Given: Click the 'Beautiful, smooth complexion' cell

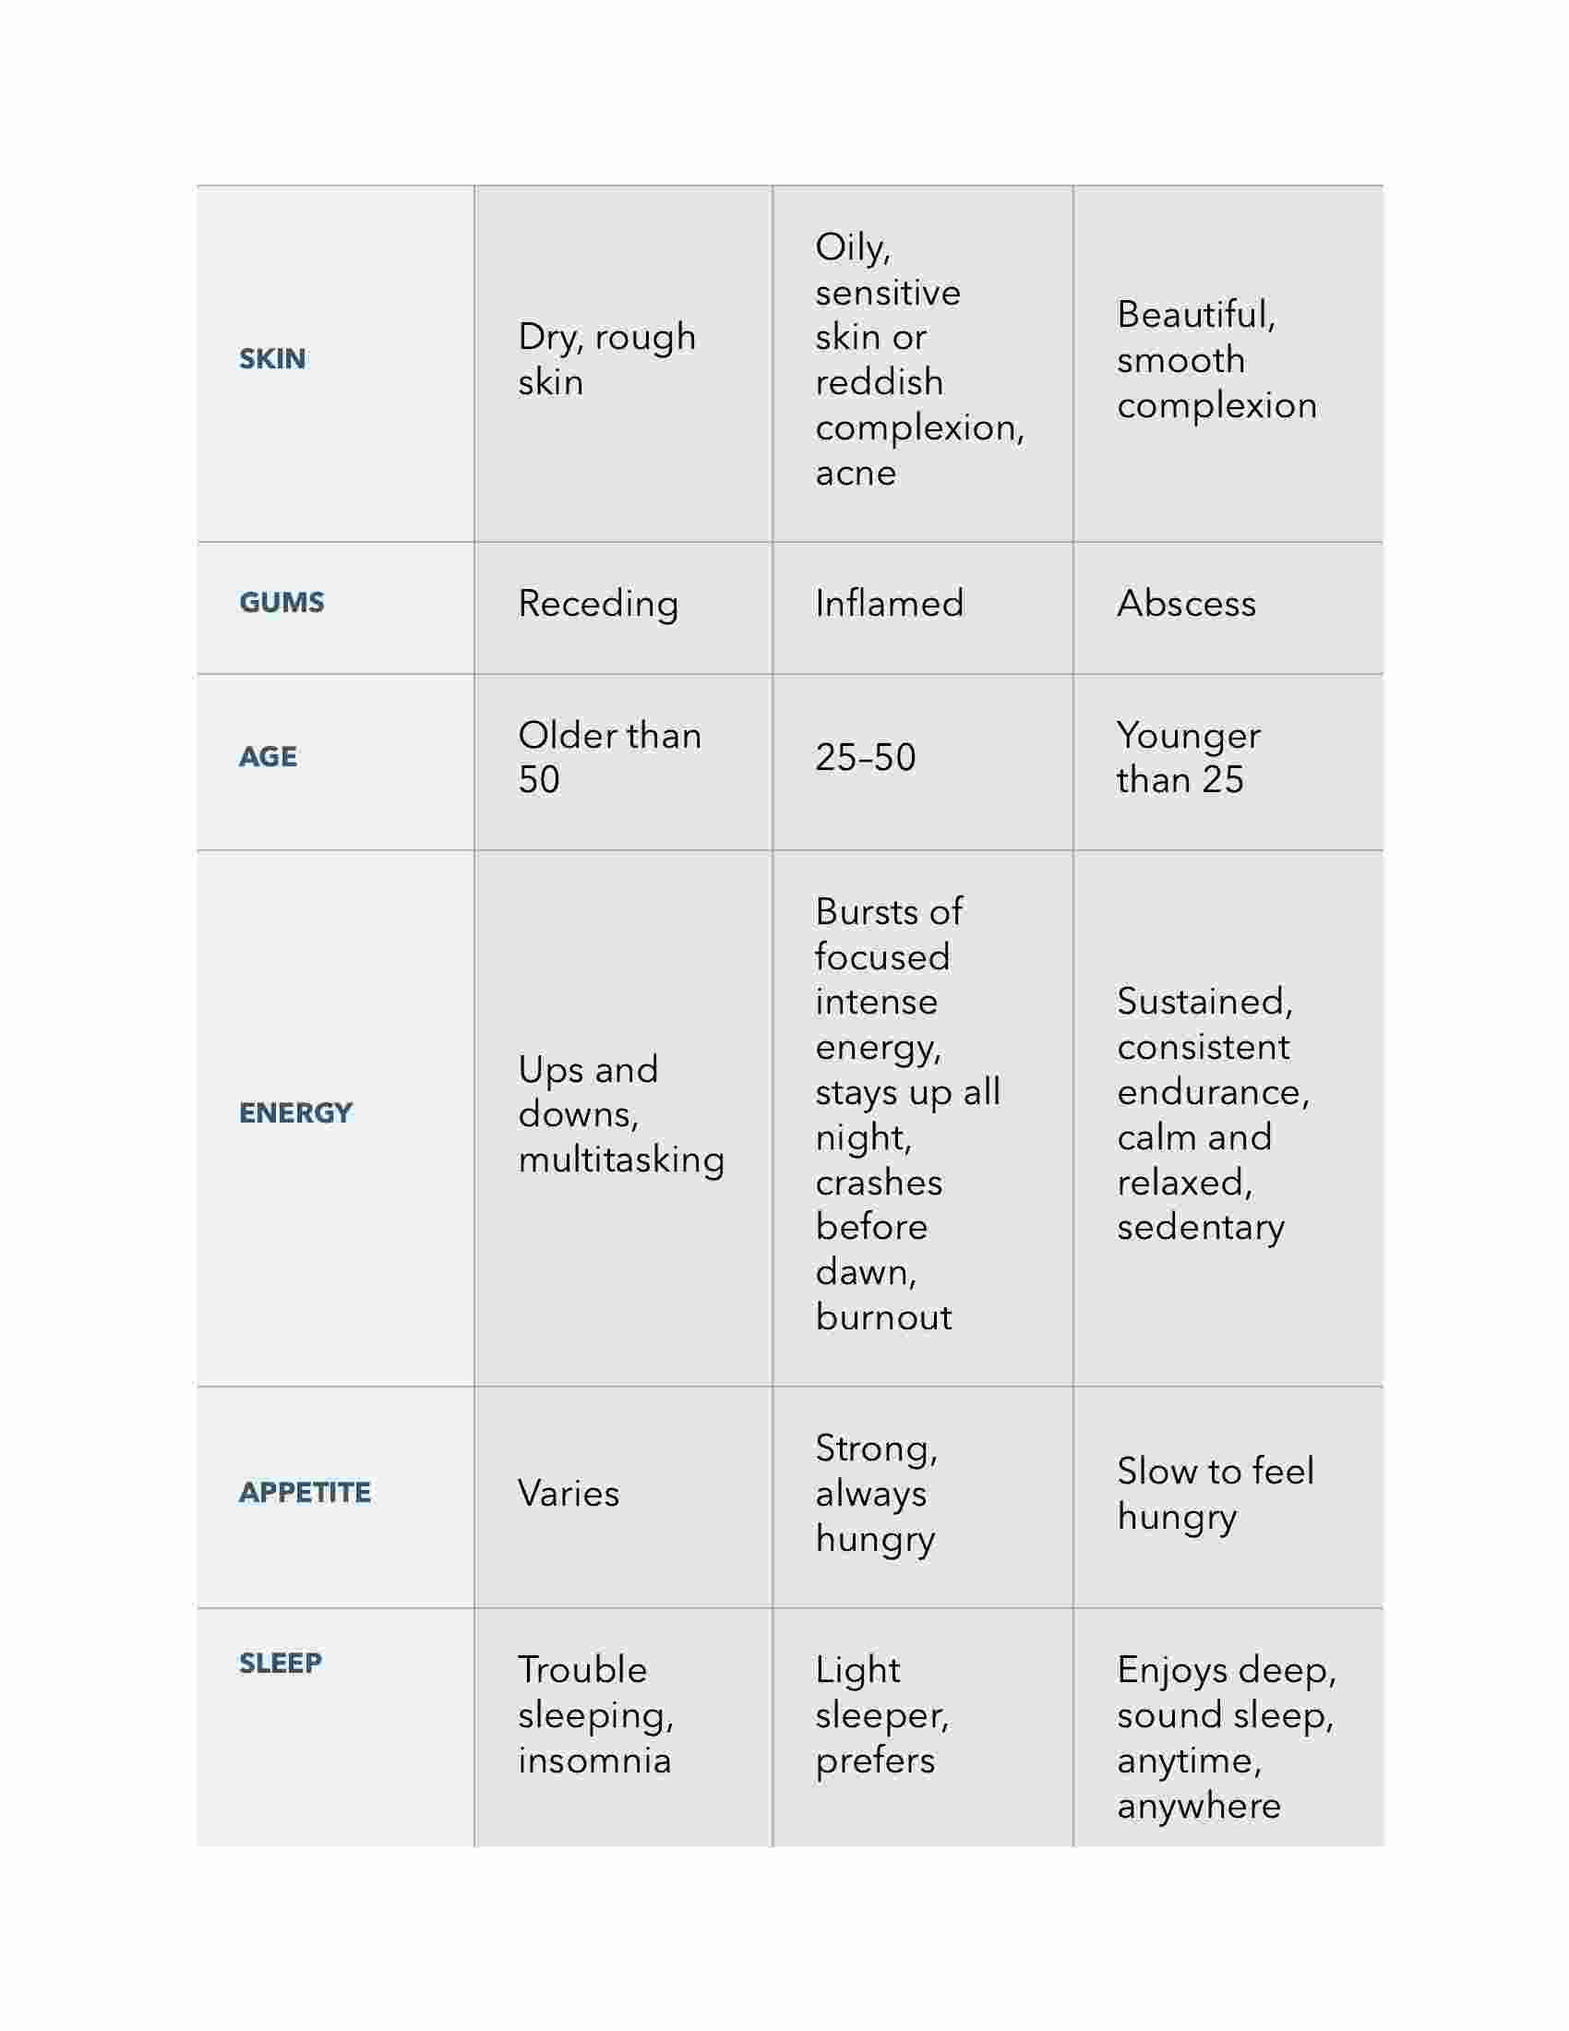Looking at the screenshot, I should (x=1228, y=364).
